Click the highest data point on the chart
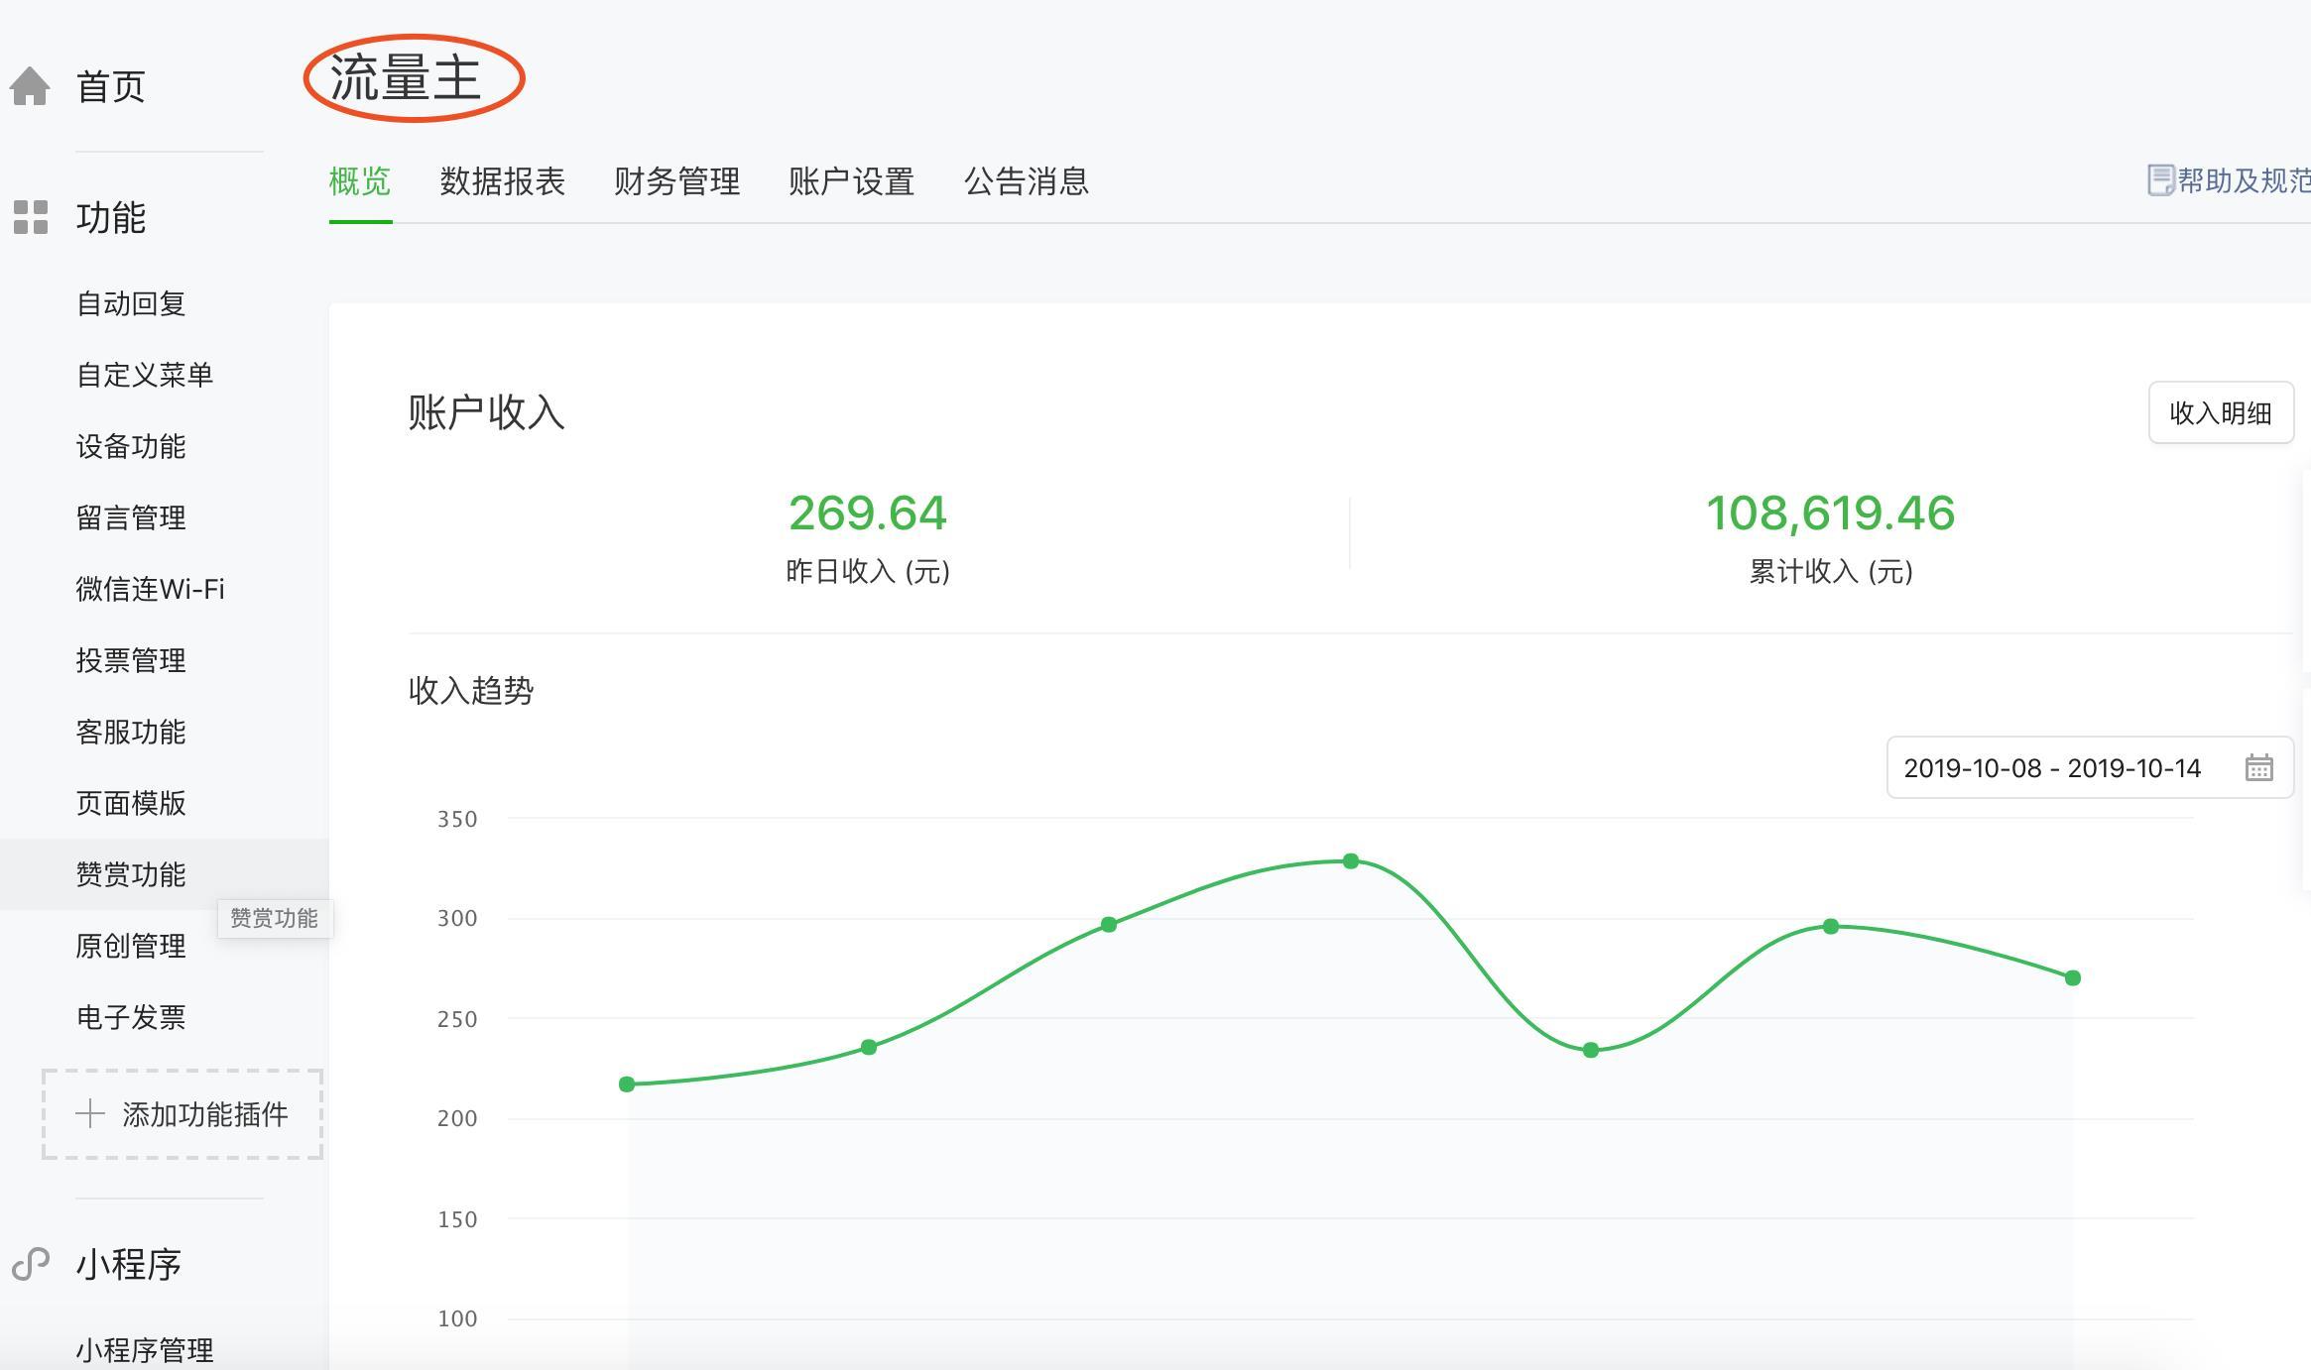 1351,861
